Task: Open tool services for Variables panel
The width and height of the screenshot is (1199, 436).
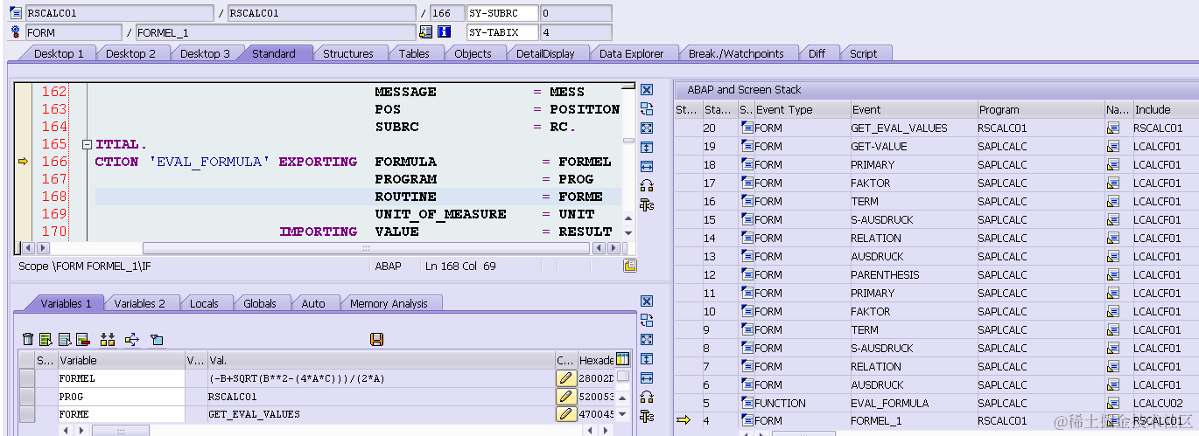Action: click(647, 417)
